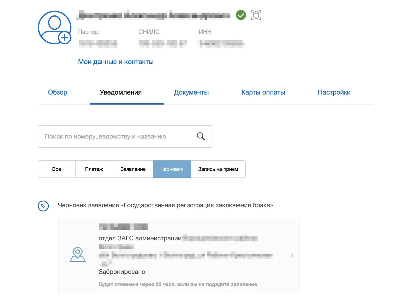Screen dimensions: 406x303
Task: Click the draft pencil circle icon
Action: [43, 206]
